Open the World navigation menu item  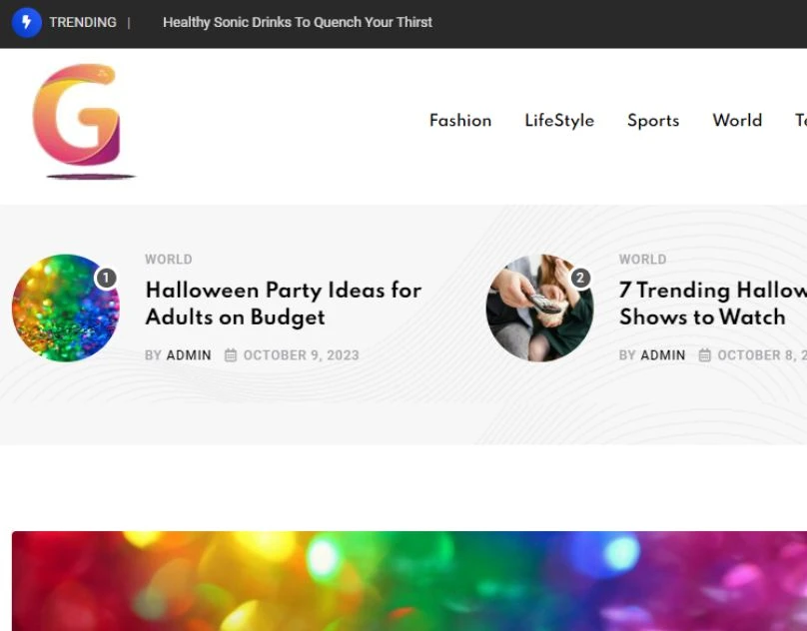pos(737,121)
